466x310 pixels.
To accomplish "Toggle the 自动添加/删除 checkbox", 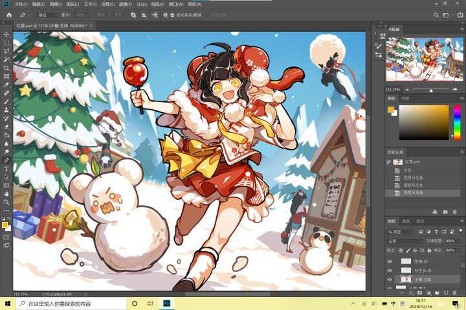I will click(x=172, y=15).
